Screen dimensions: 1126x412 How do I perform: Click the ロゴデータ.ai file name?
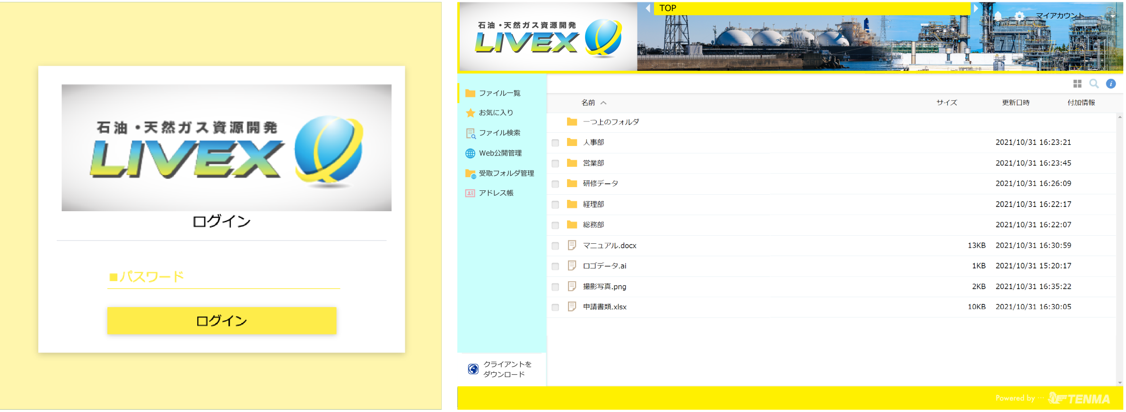(x=604, y=266)
